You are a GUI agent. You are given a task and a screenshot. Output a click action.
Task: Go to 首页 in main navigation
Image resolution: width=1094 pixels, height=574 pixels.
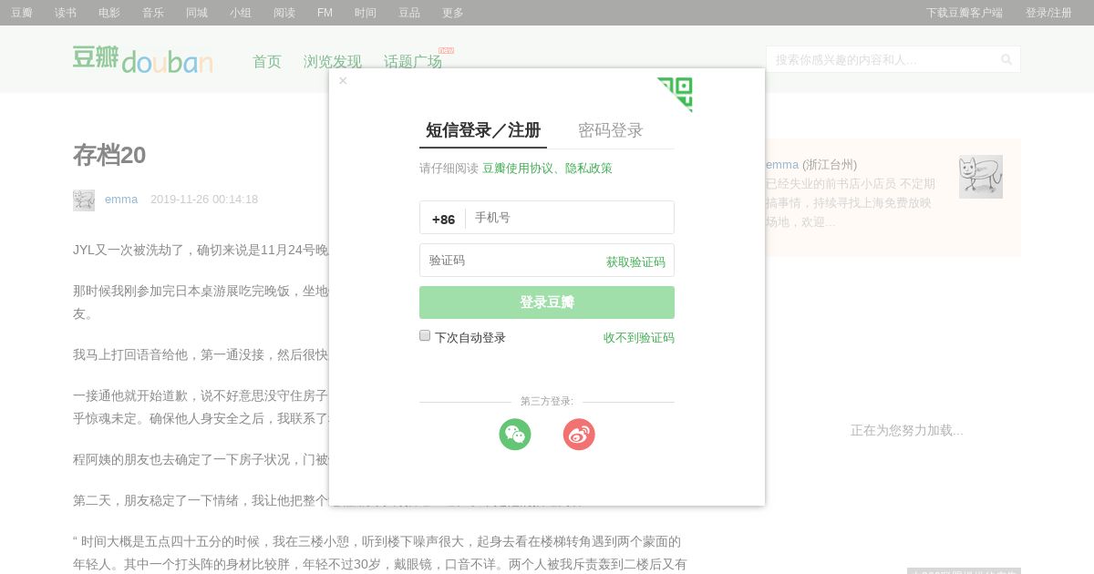point(267,62)
